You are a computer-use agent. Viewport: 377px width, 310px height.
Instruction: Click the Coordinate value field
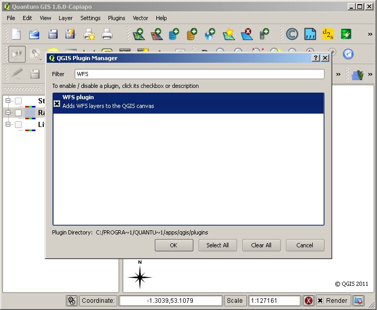click(170, 301)
